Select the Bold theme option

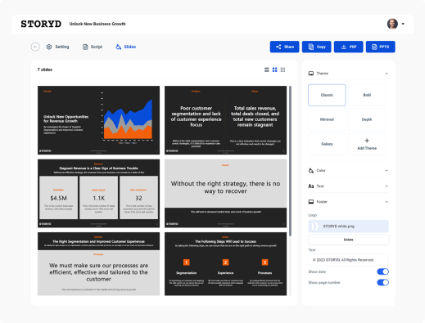pyautogui.click(x=367, y=95)
